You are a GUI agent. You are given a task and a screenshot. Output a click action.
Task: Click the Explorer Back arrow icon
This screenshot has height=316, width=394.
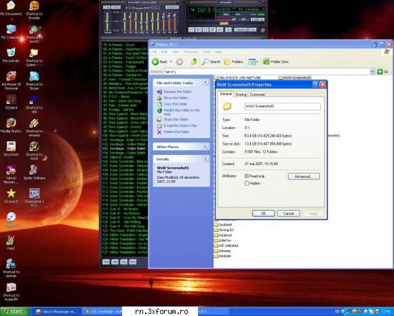coord(155,62)
